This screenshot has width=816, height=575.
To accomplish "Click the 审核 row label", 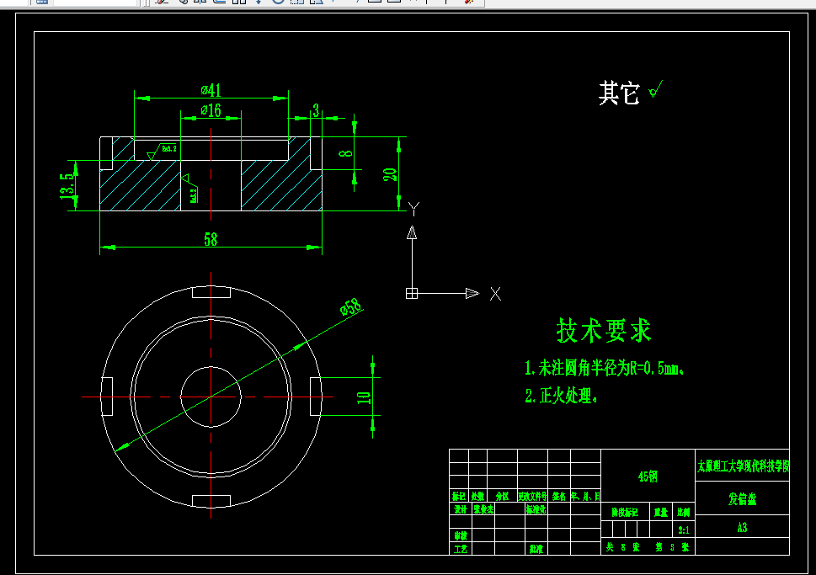I will pos(461,535).
